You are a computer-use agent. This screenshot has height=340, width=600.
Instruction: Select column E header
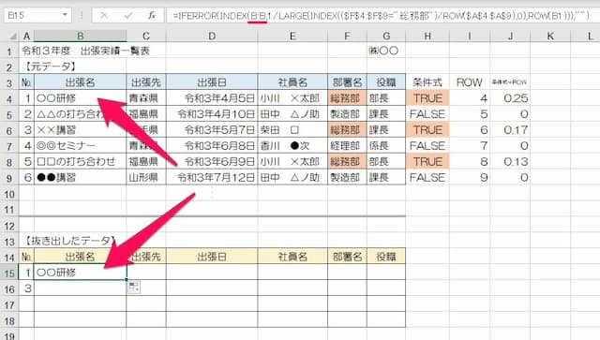tap(292, 37)
